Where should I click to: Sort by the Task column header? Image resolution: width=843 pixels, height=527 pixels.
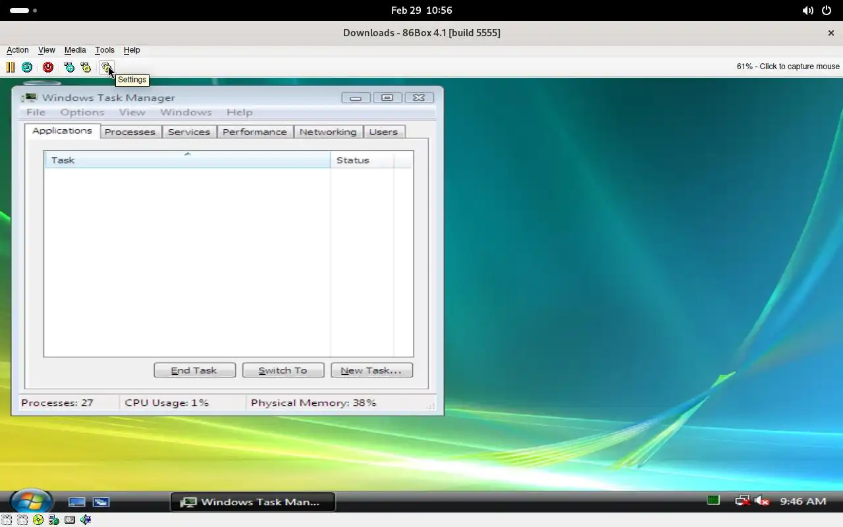click(188, 160)
